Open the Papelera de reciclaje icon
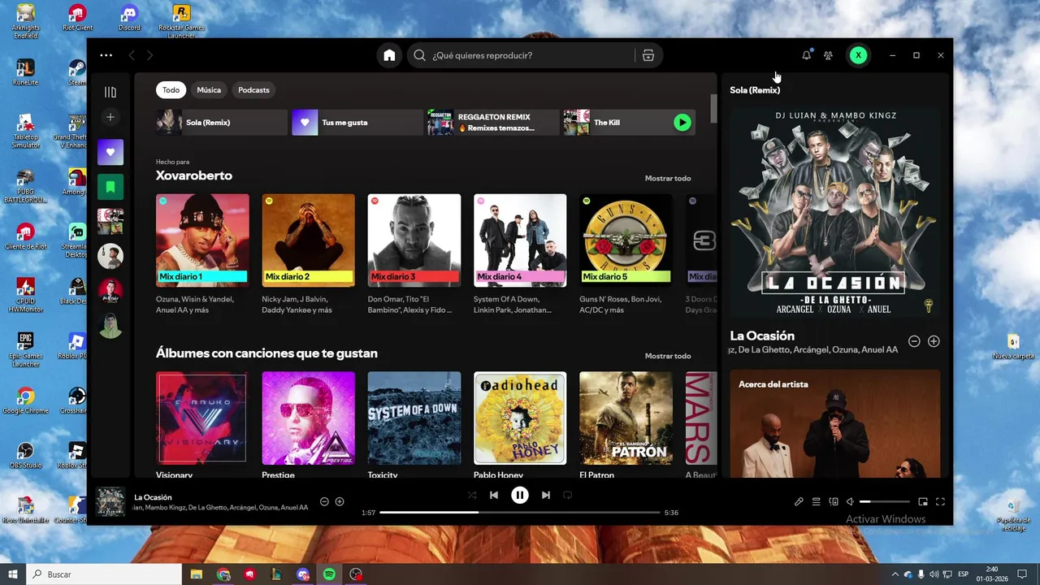This screenshot has height=585, width=1040. [1013, 514]
